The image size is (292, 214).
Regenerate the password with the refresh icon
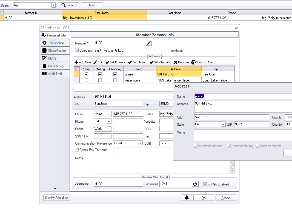pos(195,184)
